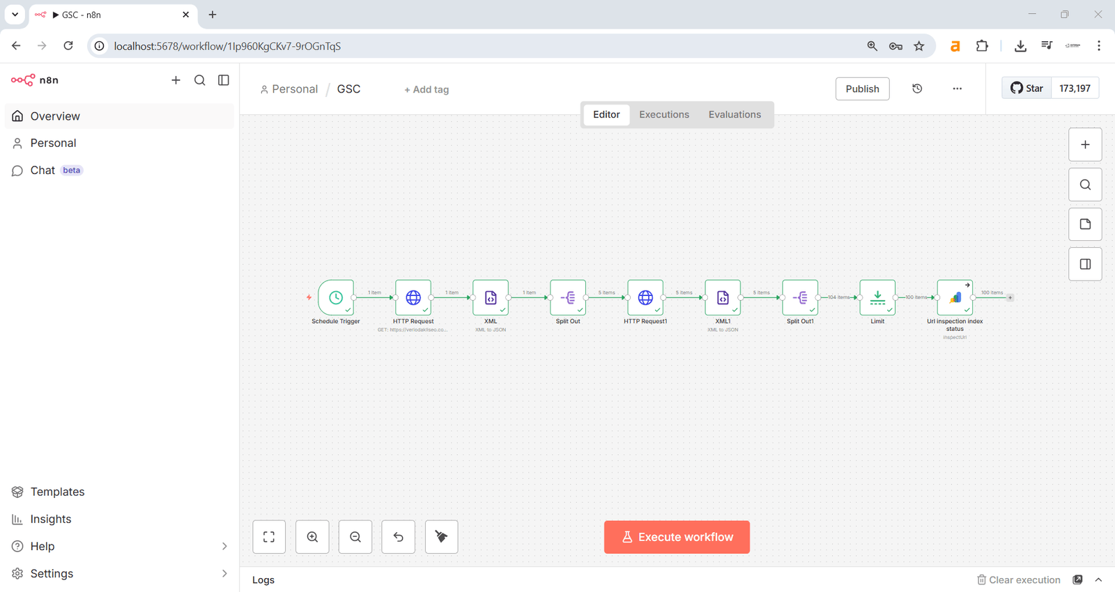The width and height of the screenshot is (1115, 592).
Task: Select the Limit node on canvas
Action: [x=877, y=297]
